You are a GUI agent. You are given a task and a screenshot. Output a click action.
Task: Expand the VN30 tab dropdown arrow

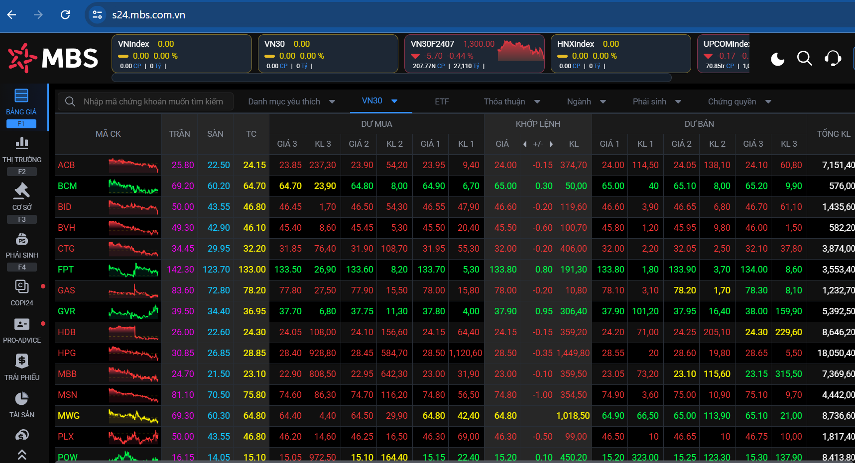394,101
